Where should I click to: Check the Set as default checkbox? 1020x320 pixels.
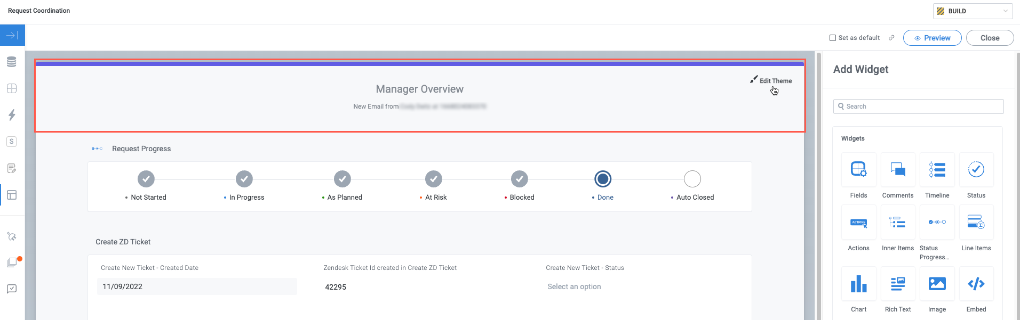pos(833,38)
